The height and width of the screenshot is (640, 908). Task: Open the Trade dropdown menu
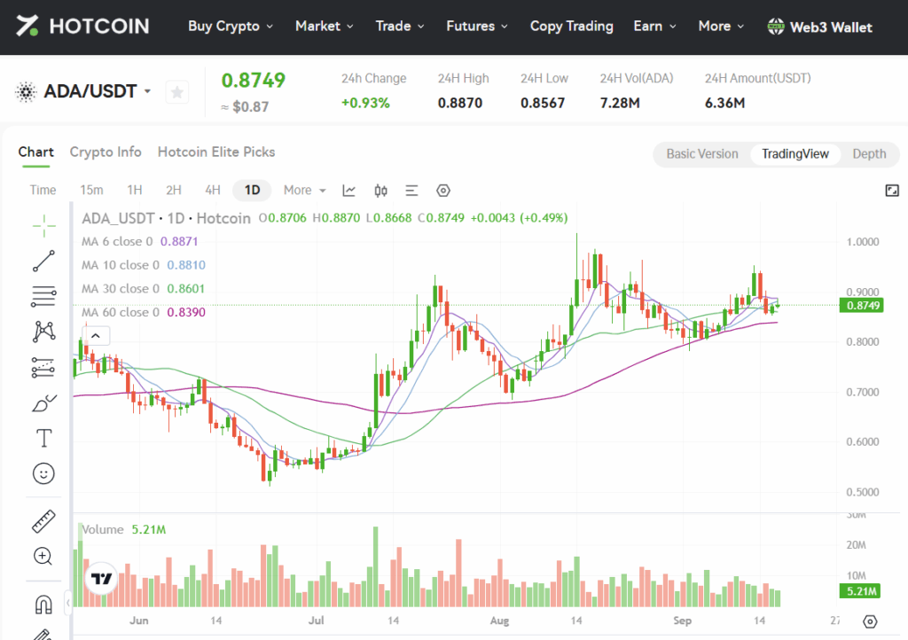click(x=400, y=26)
